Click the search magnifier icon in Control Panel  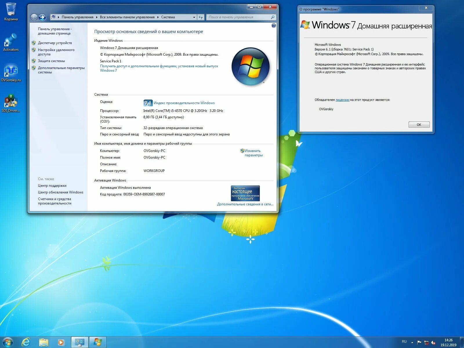(x=273, y=17)
